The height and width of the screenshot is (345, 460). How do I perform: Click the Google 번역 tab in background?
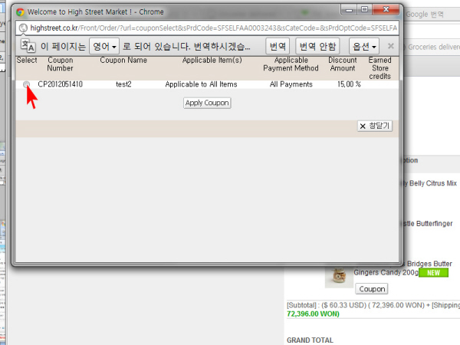[x=425, y=15]
